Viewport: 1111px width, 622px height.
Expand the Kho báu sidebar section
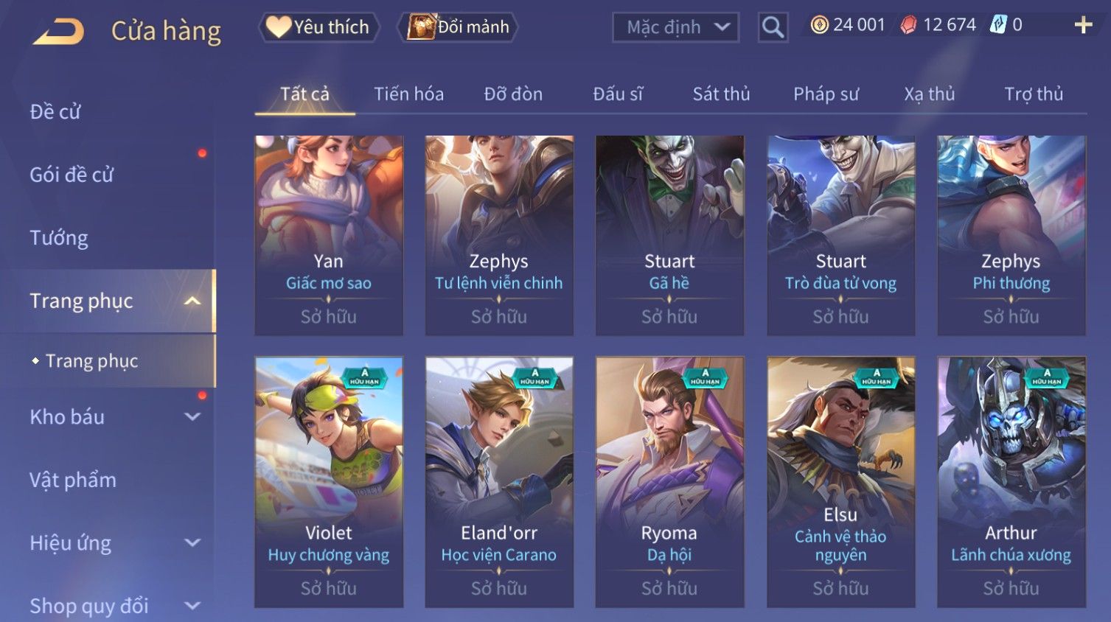click(x=192, y=416)
